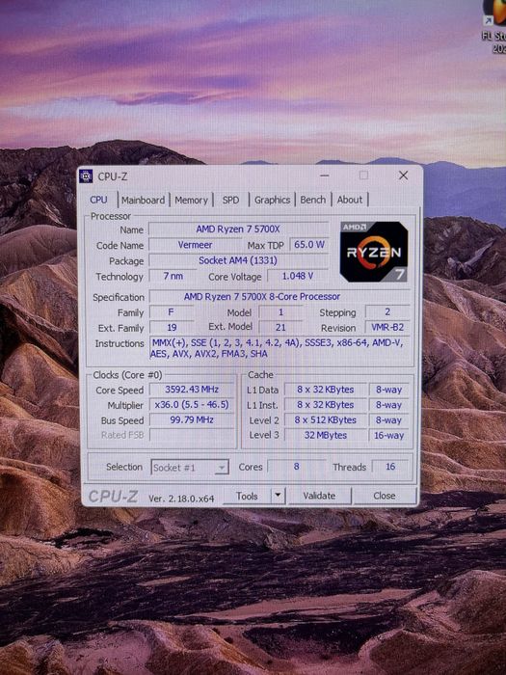Switch to the CPU tab
The image size is (506, 675).
click(98, 200)
